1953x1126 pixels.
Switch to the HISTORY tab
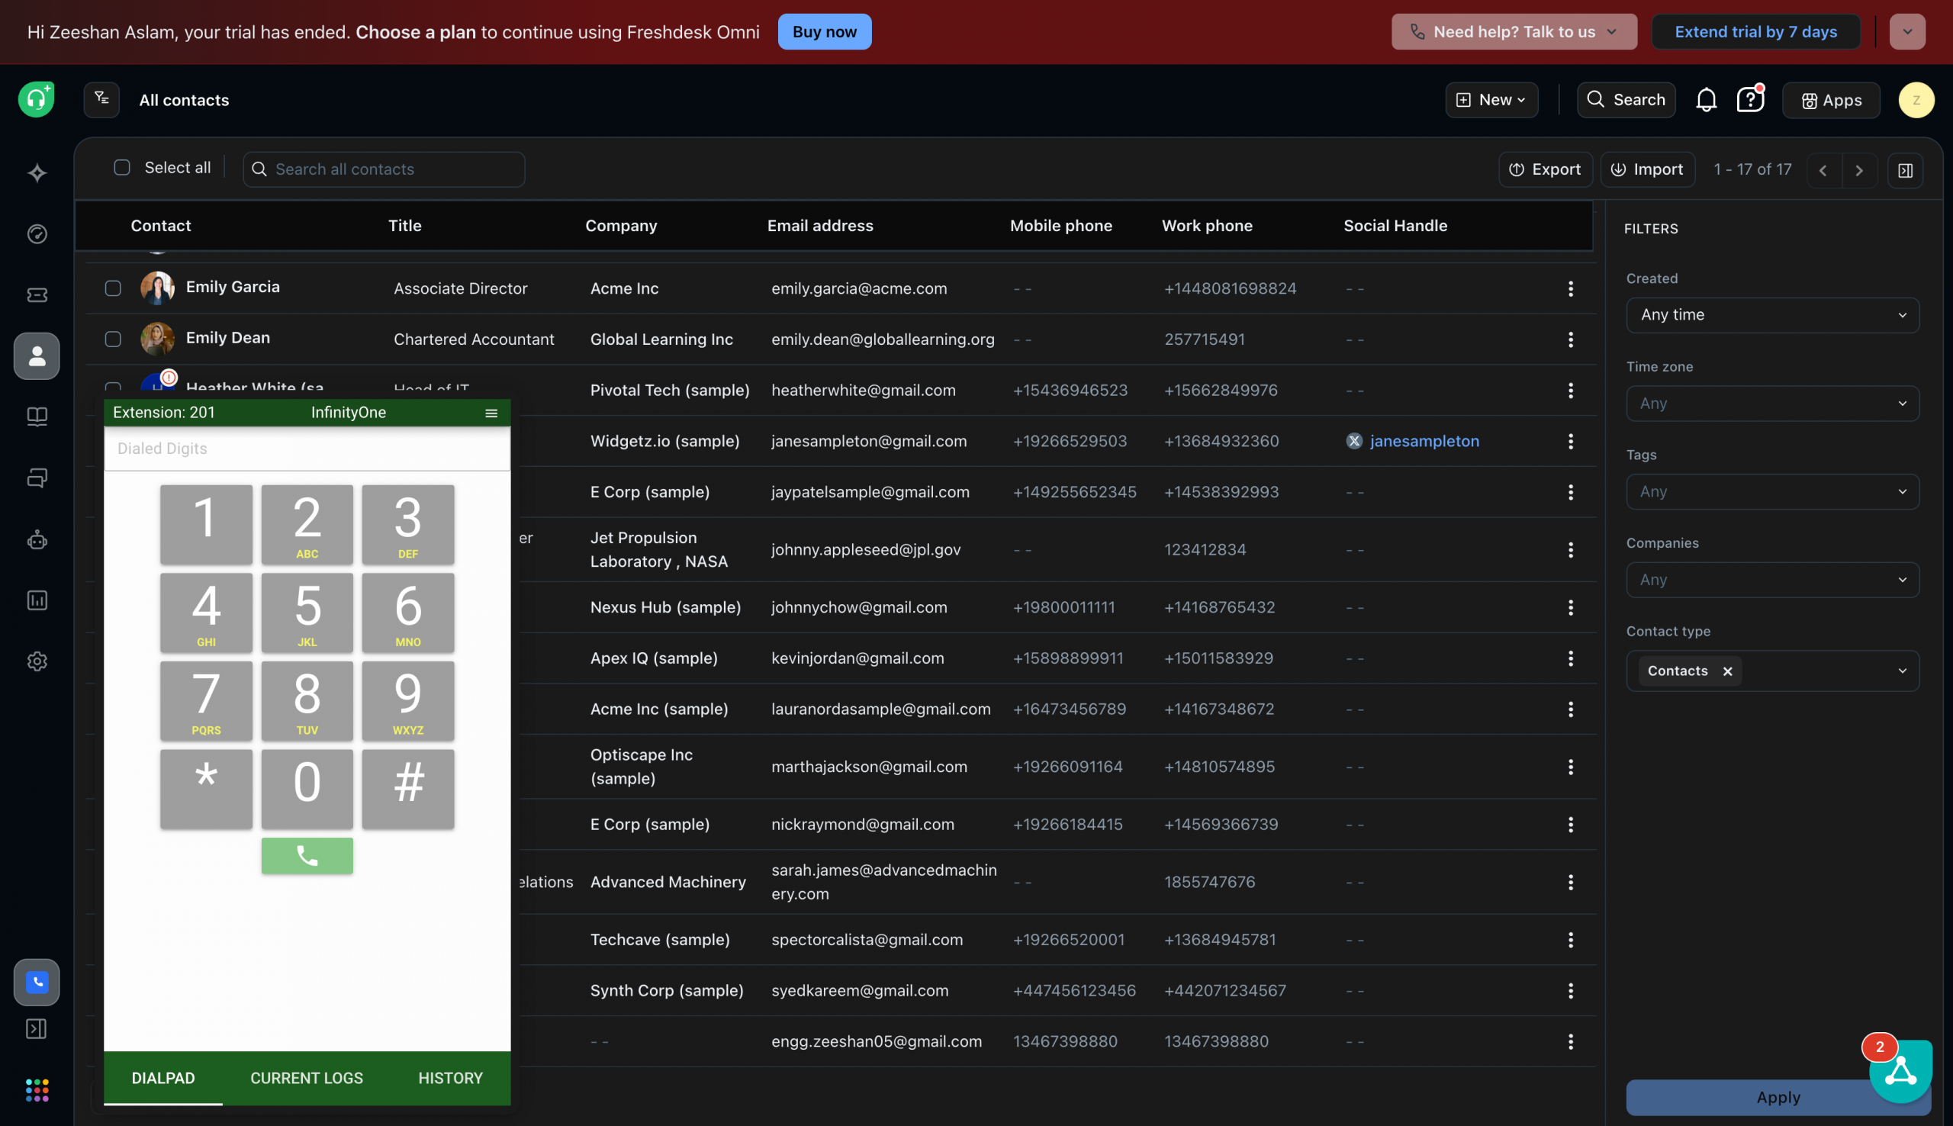450,1078
